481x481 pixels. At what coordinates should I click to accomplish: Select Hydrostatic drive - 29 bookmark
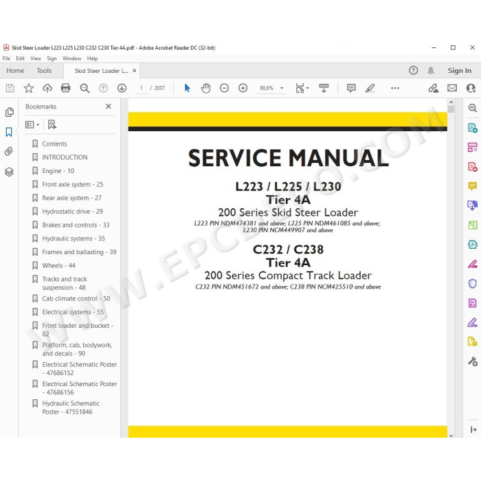point(72,212)
